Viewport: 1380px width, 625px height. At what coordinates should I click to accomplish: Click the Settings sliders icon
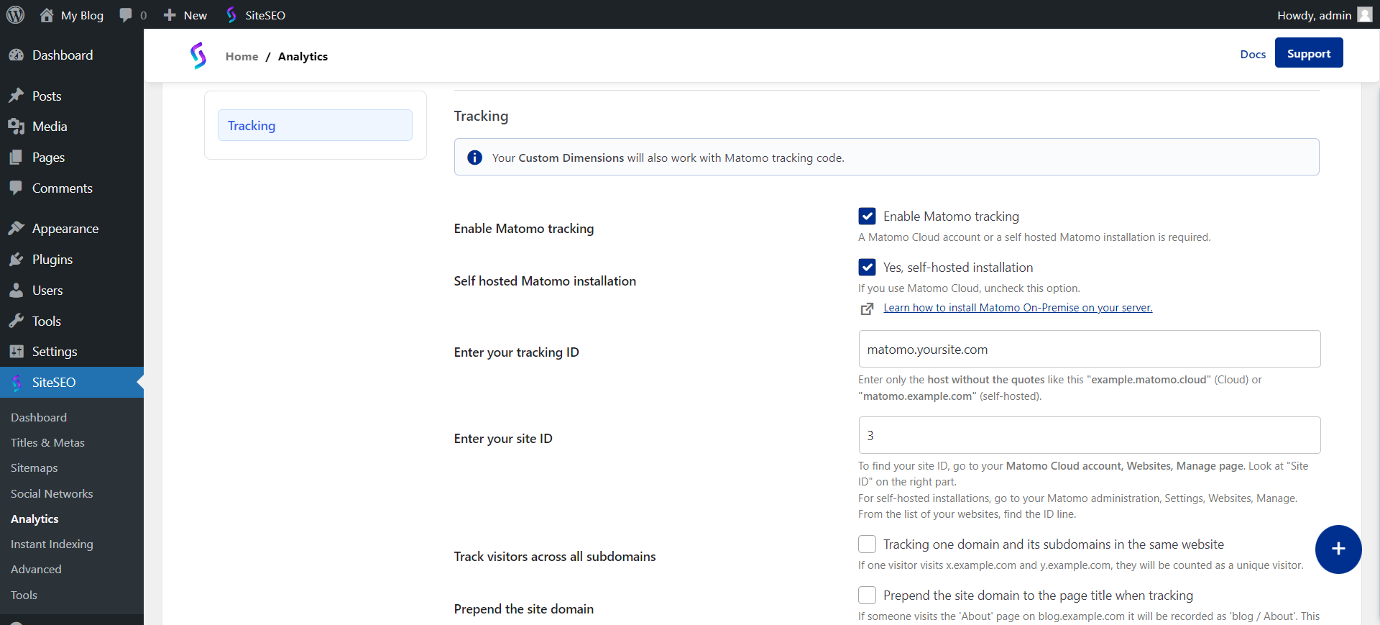(x=17, y=351)
